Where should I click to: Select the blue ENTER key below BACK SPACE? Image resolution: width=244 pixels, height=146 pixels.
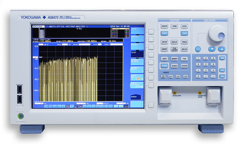pyautogui.click(x=222, y=70)
